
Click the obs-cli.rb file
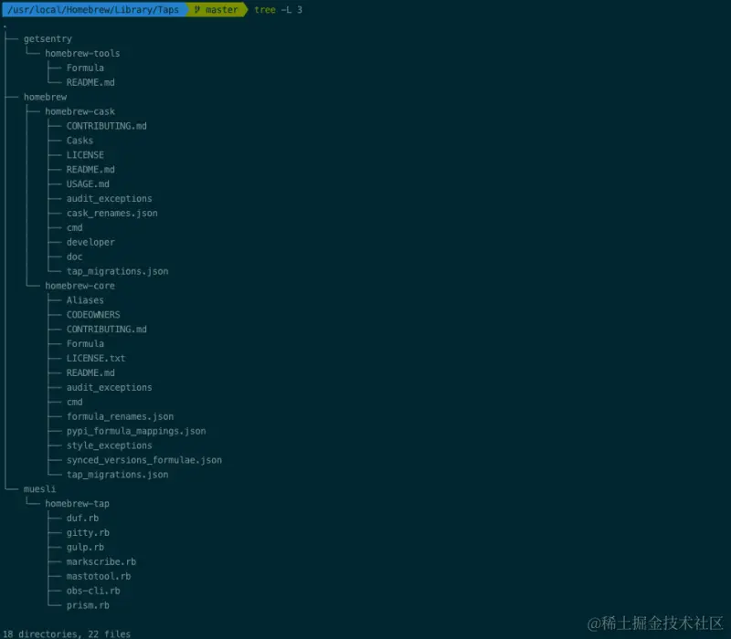coord(93,591)
